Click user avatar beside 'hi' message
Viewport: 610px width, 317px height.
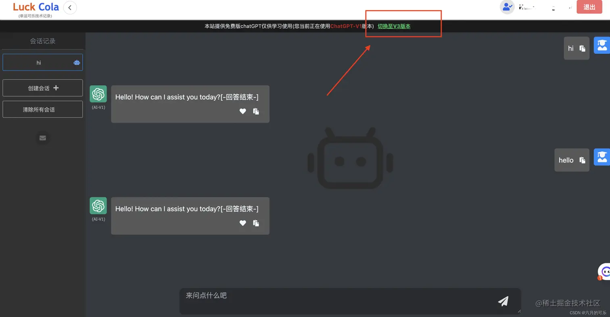[x=602, y=45]
